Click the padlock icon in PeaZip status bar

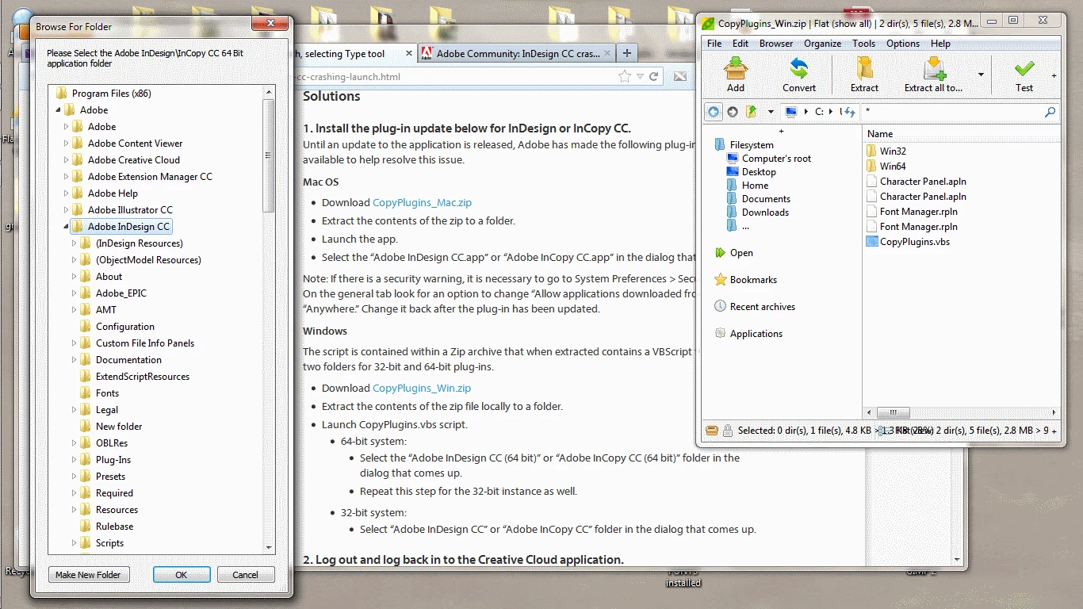(728, 431)
